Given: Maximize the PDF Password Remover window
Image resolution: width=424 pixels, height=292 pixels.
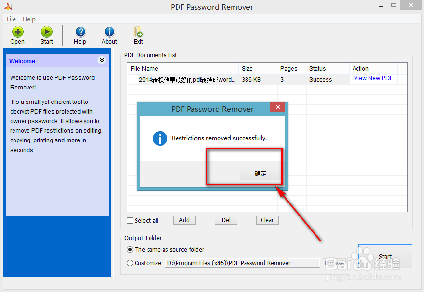Looking at the screenshot, I should 394,5.
